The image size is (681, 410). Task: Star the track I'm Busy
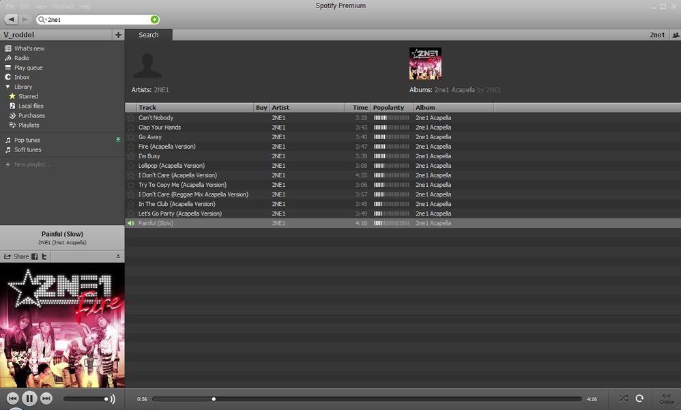point(131,156)
